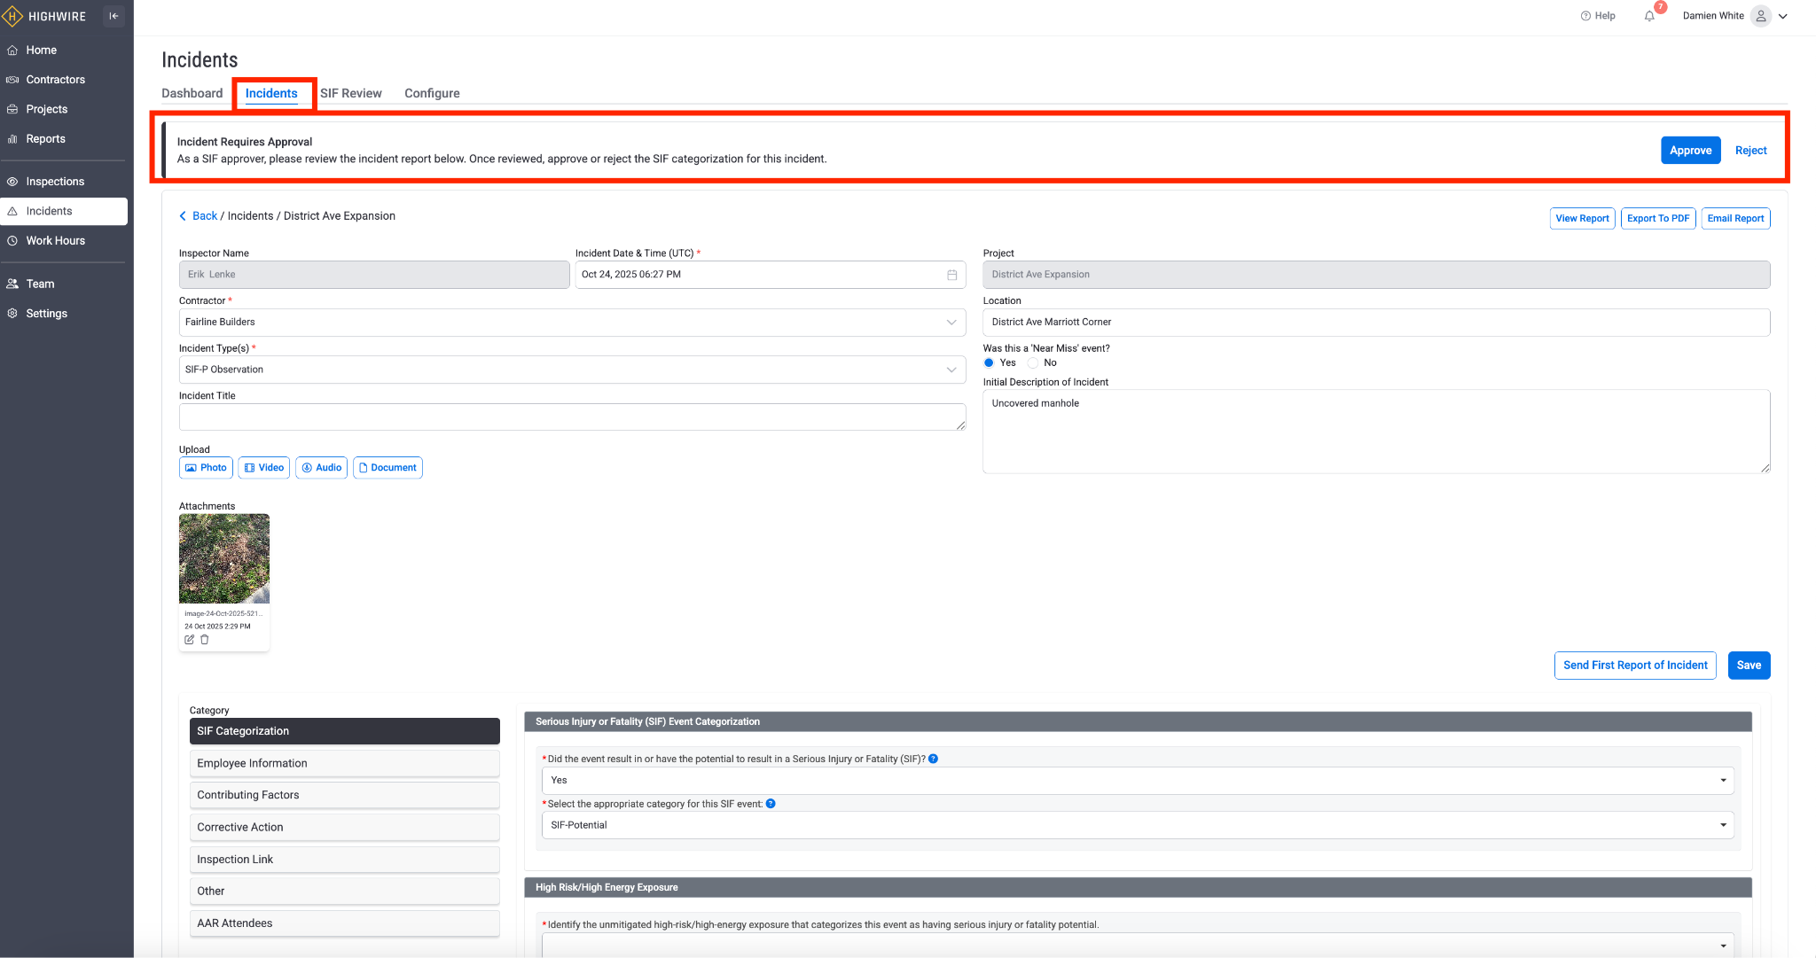Click Send First Report of Incident
The height and width of the screenshot is (958, 1816).
pyautogui.click(x=1634, y=666)
